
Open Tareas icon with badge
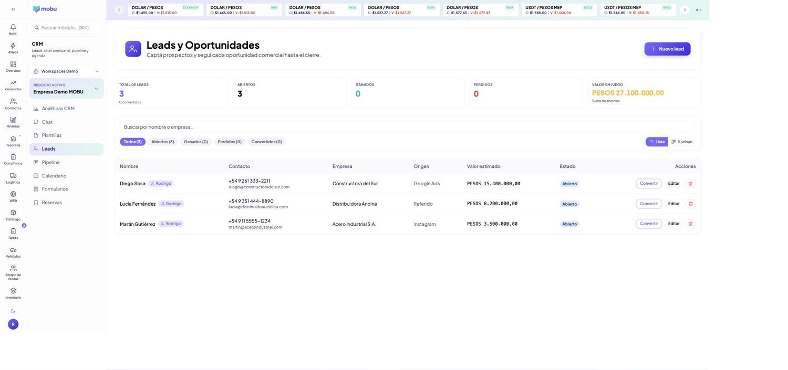tap(13, 231)
